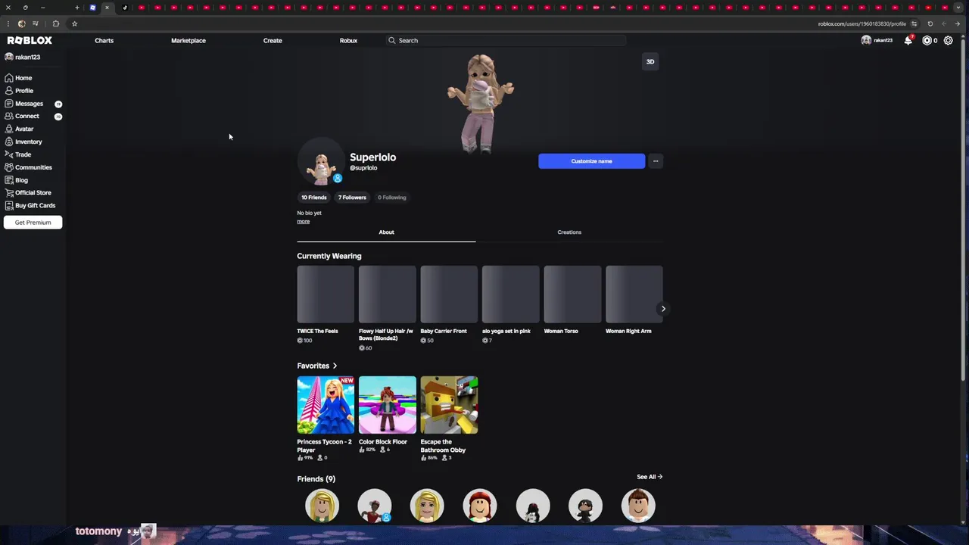Open Charts in the top navigation

click(x=104, y=40)
